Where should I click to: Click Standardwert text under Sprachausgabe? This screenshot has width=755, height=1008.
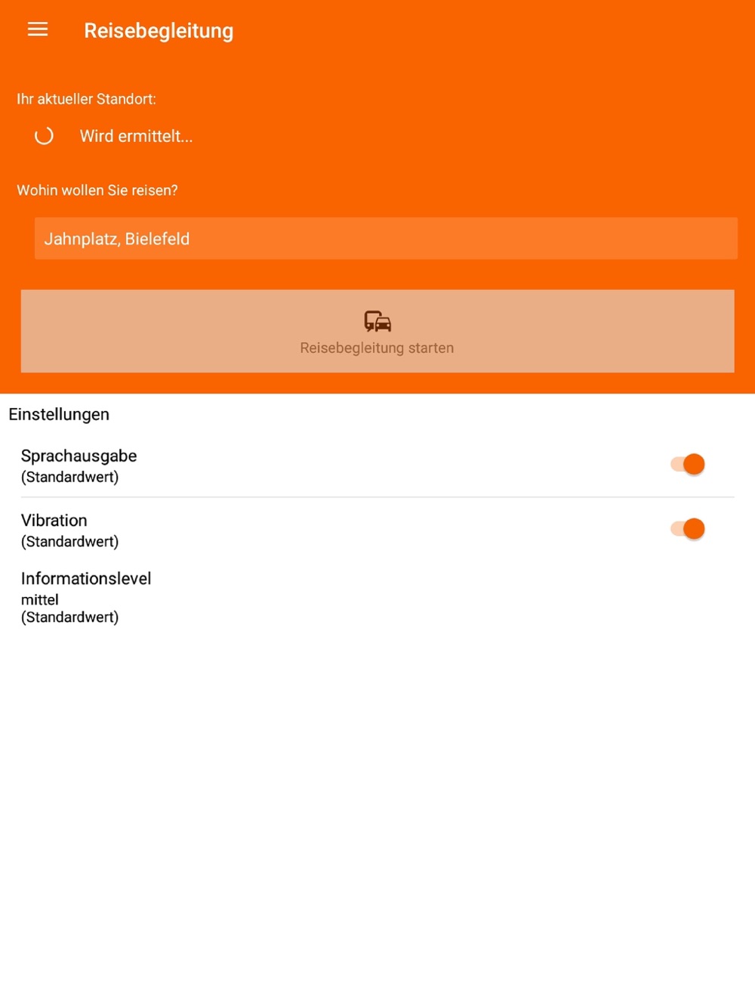click(69, 477)
